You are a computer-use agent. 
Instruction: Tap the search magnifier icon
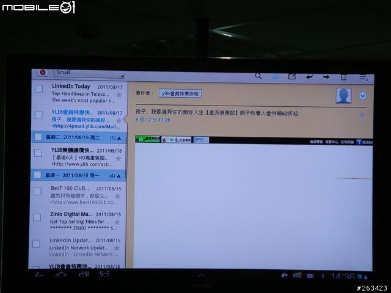coord(258,76)
